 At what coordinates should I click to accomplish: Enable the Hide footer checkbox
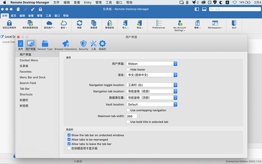click(x=128, y=69)
